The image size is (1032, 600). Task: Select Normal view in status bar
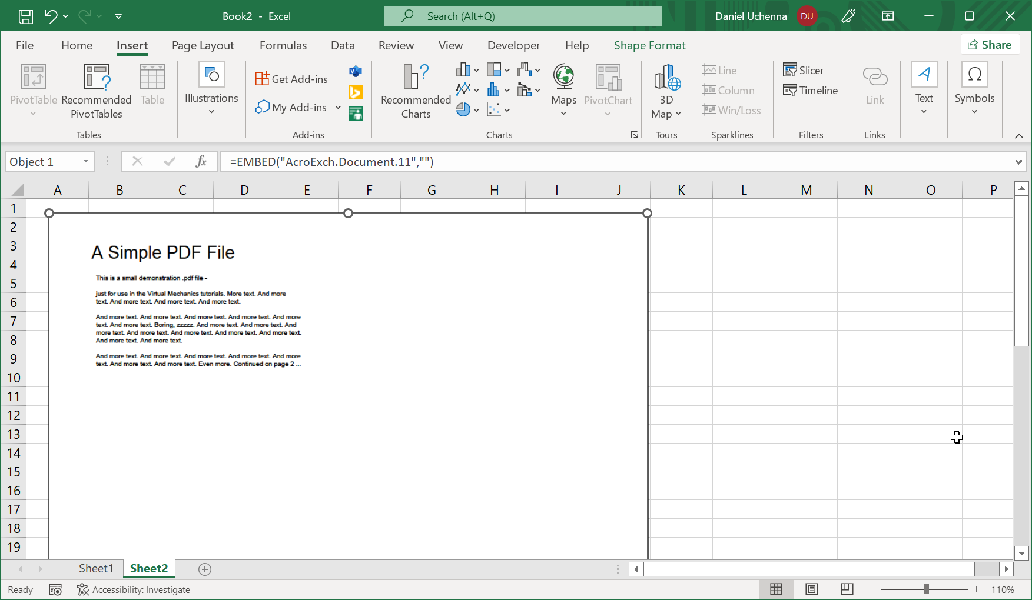pos(776,589)
